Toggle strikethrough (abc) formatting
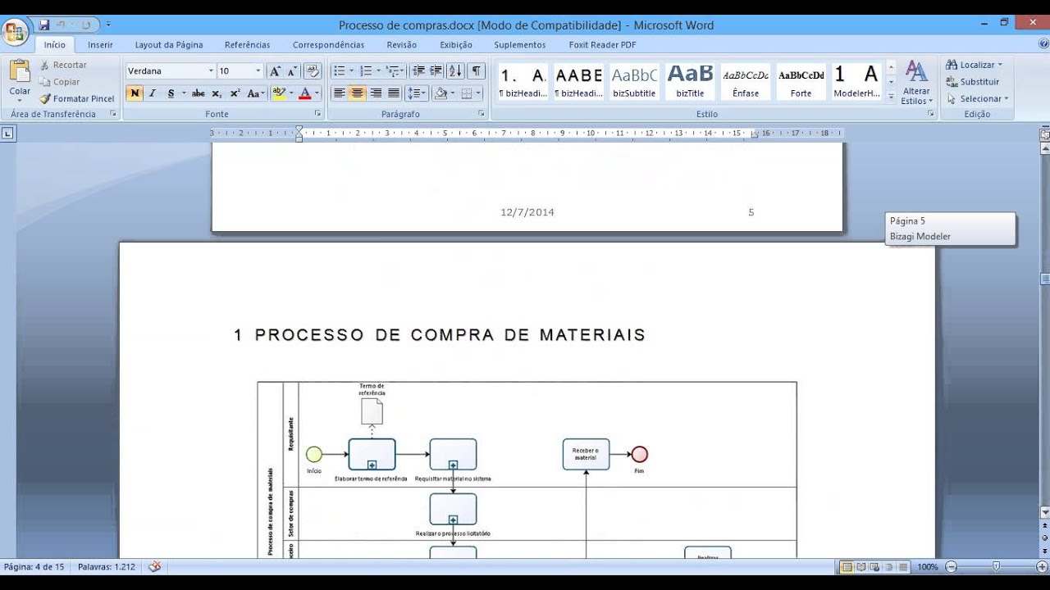 click(x=199, y=93)
